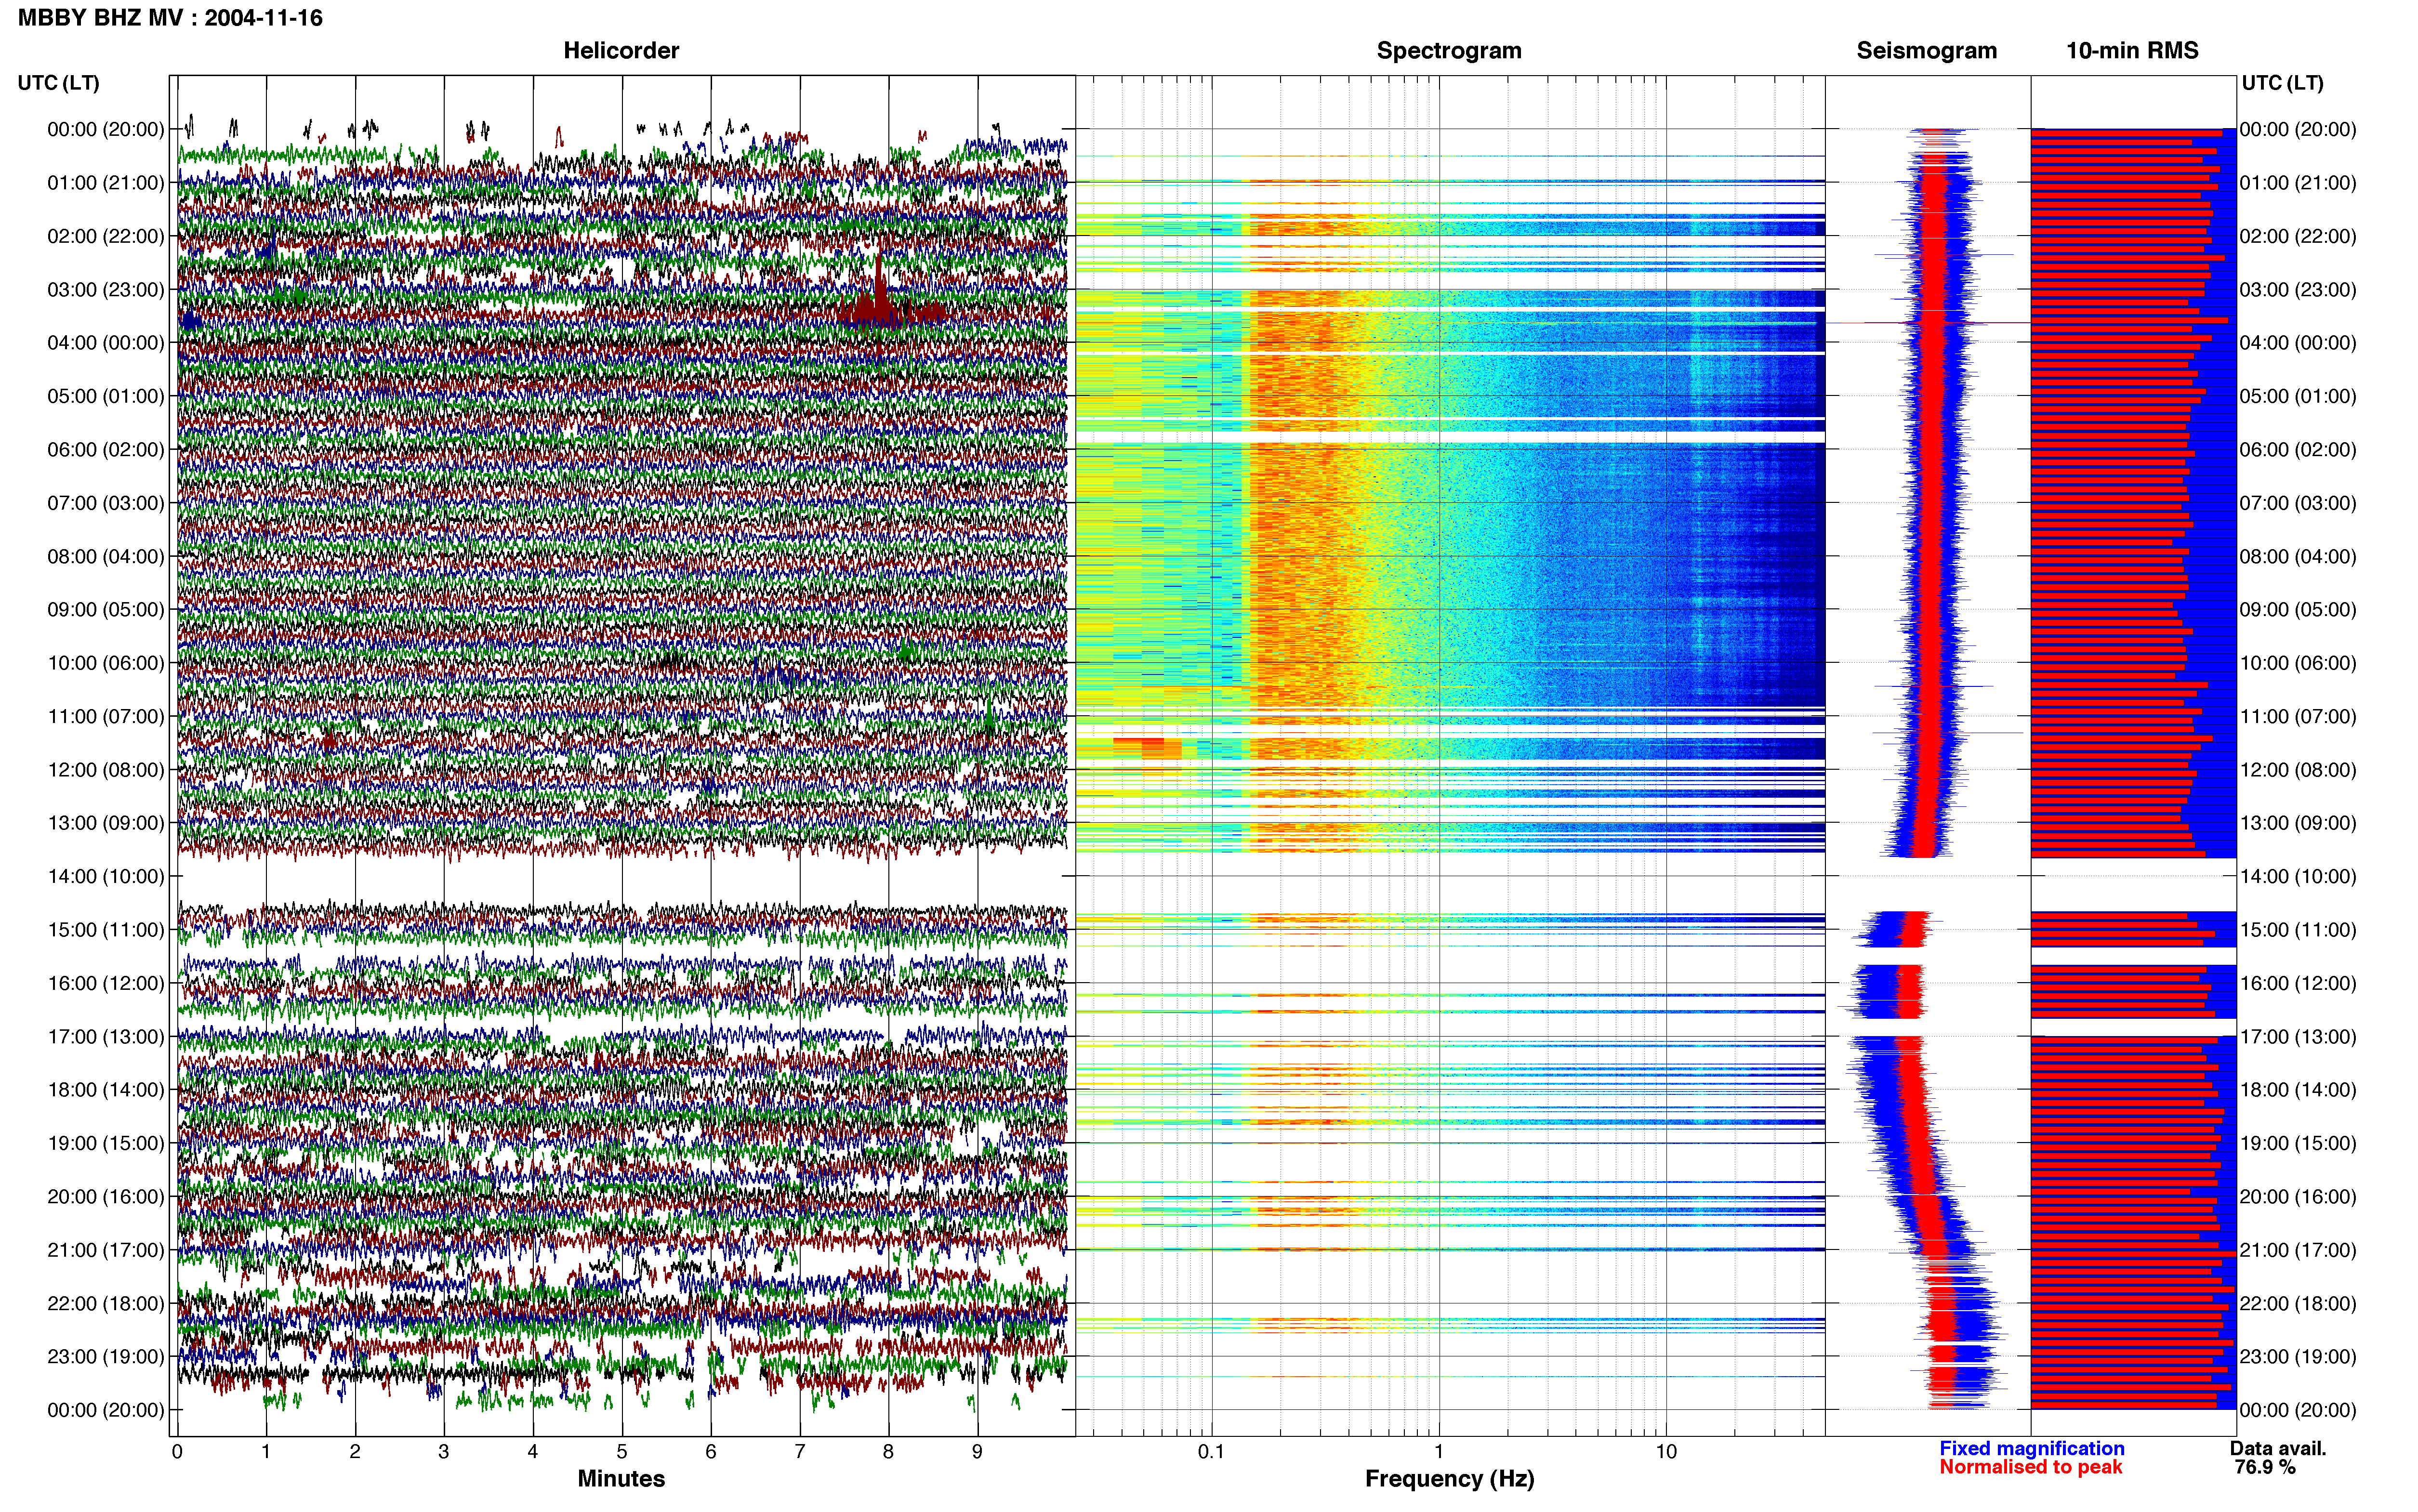Image resolution: width=2418 pixels, height=1512 pixels.
Task: Click the left '11:00 (07:00)' time label
Action: tap(106, 717)
